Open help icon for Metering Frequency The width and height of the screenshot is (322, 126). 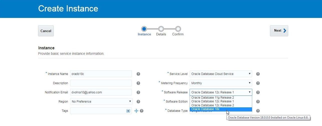click(258, 83)
